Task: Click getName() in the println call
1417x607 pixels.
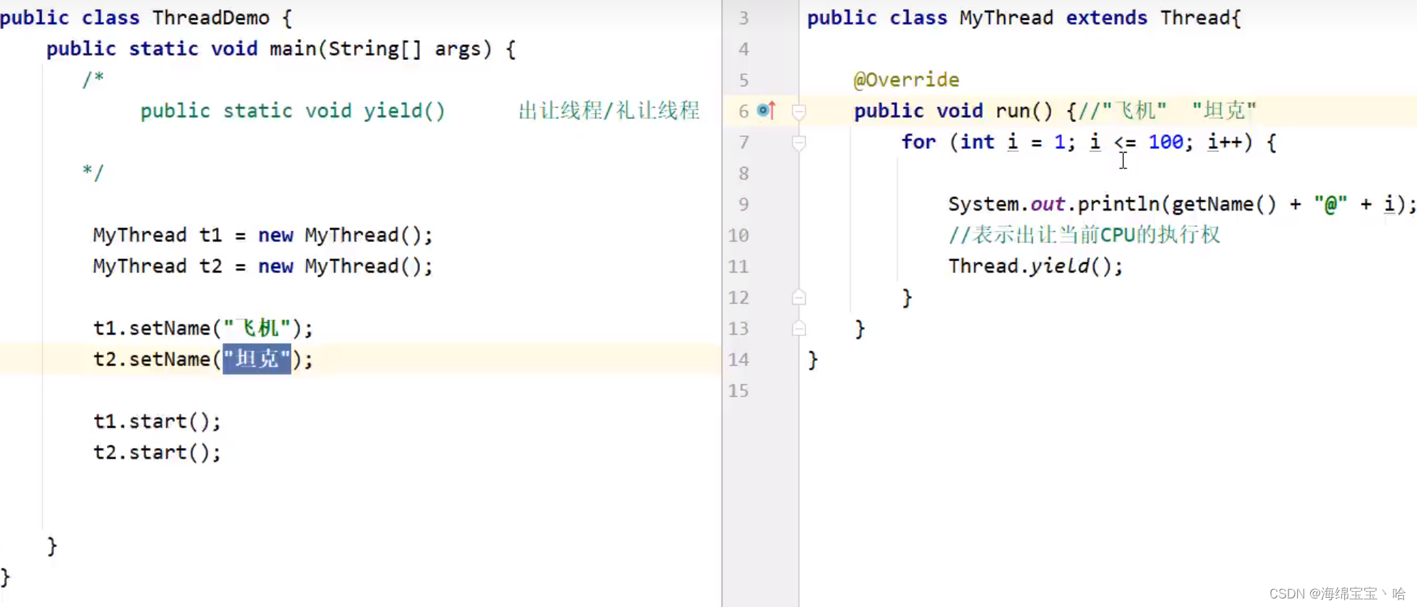Action: tap(1224, 205)
